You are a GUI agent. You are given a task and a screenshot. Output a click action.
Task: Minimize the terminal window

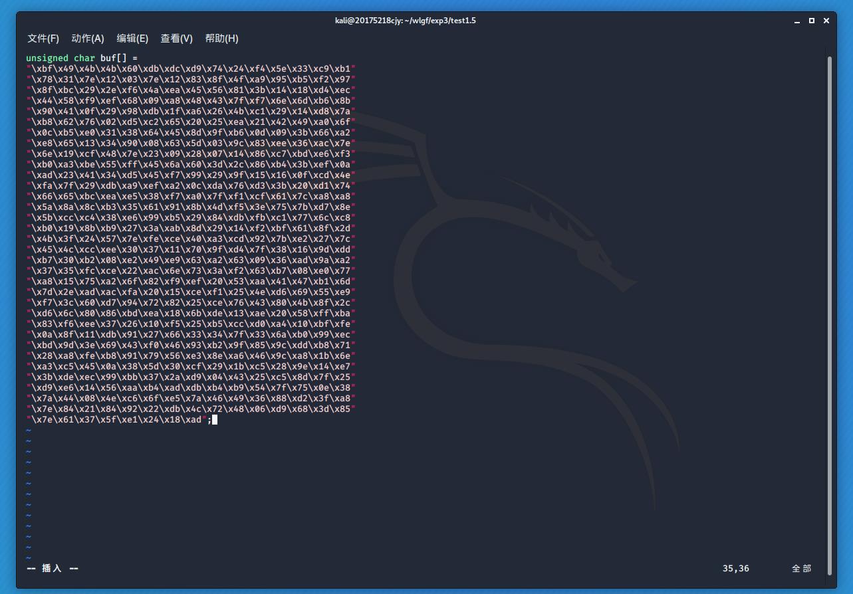coord(796,21)
